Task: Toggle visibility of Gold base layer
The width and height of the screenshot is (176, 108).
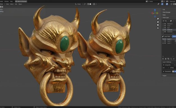Action: pos(165,32)
